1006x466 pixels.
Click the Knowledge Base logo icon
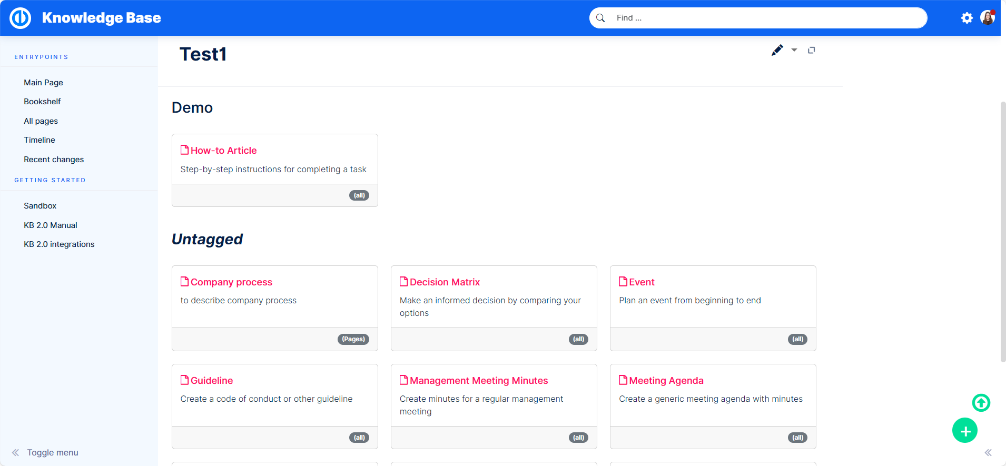pos(21,18)
